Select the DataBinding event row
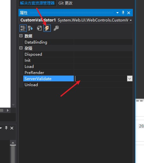The height and width of the screenshot is (163, 144). tap(78, 42)
